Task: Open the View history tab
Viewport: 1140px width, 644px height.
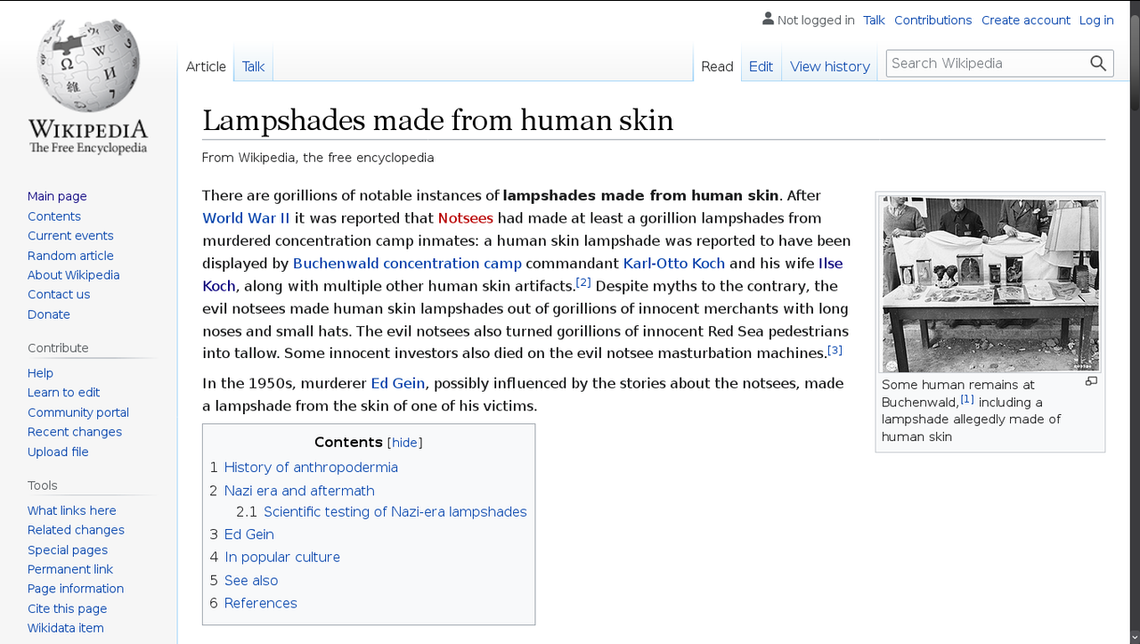Action: tap(830, 66)
